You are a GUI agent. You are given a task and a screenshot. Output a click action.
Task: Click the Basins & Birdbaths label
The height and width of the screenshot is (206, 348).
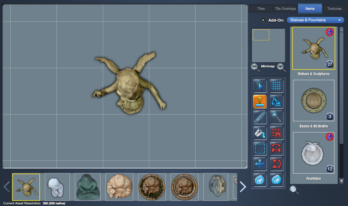[x=314, y=126]
